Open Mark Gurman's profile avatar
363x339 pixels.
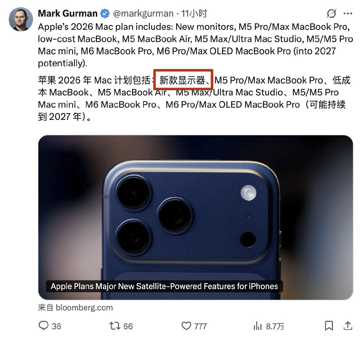tap(21, 19)
